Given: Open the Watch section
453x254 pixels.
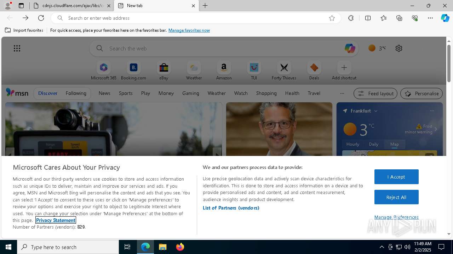Looking at the screenshot, I should click(x=241, y=93).
